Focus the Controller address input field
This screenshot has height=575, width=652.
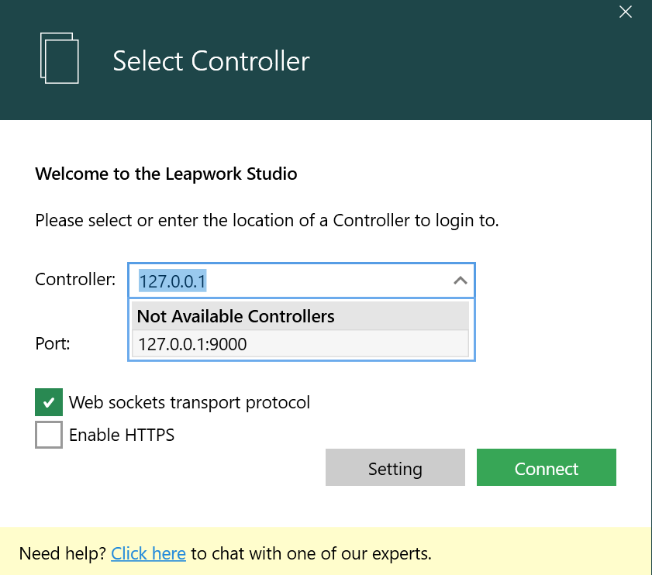[287, 281]
